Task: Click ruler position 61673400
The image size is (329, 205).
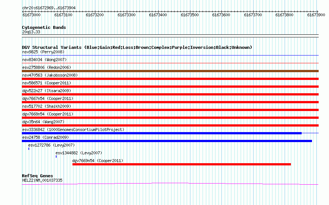Action: click(158, 15)
